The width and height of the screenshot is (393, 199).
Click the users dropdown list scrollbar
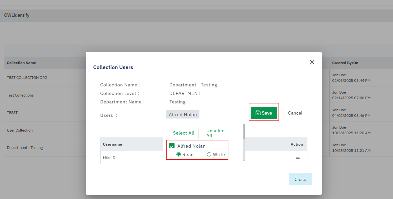244,132
